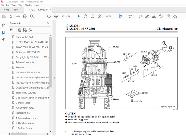The height and width of the screenshot is (136, 186).
Task: Add the document to starred favorites
Action: tap(11, 16)
